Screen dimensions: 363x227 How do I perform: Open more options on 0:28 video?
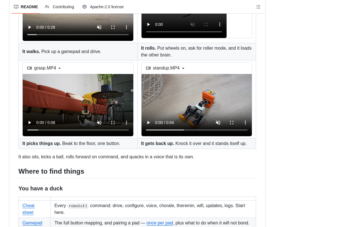(x=126, y=27)
